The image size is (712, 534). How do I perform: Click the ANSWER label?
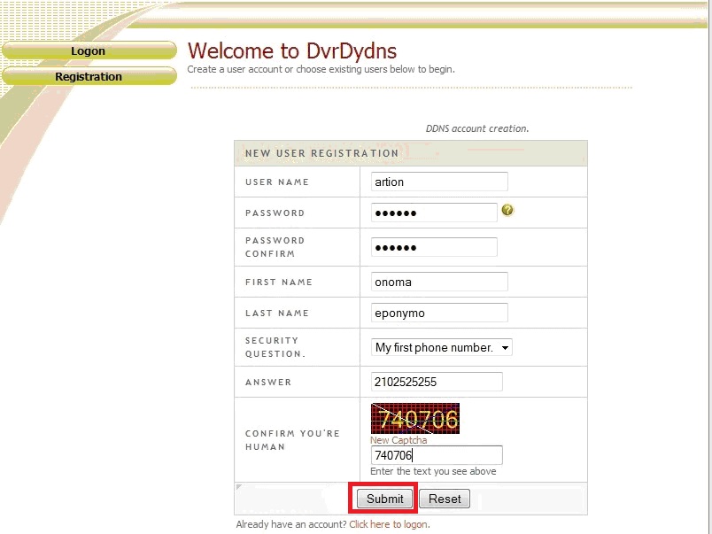(268, 382)
